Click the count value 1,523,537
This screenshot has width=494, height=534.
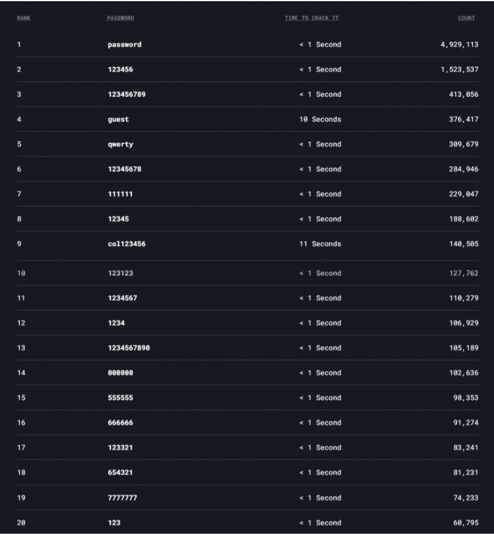tap(459, 70)
